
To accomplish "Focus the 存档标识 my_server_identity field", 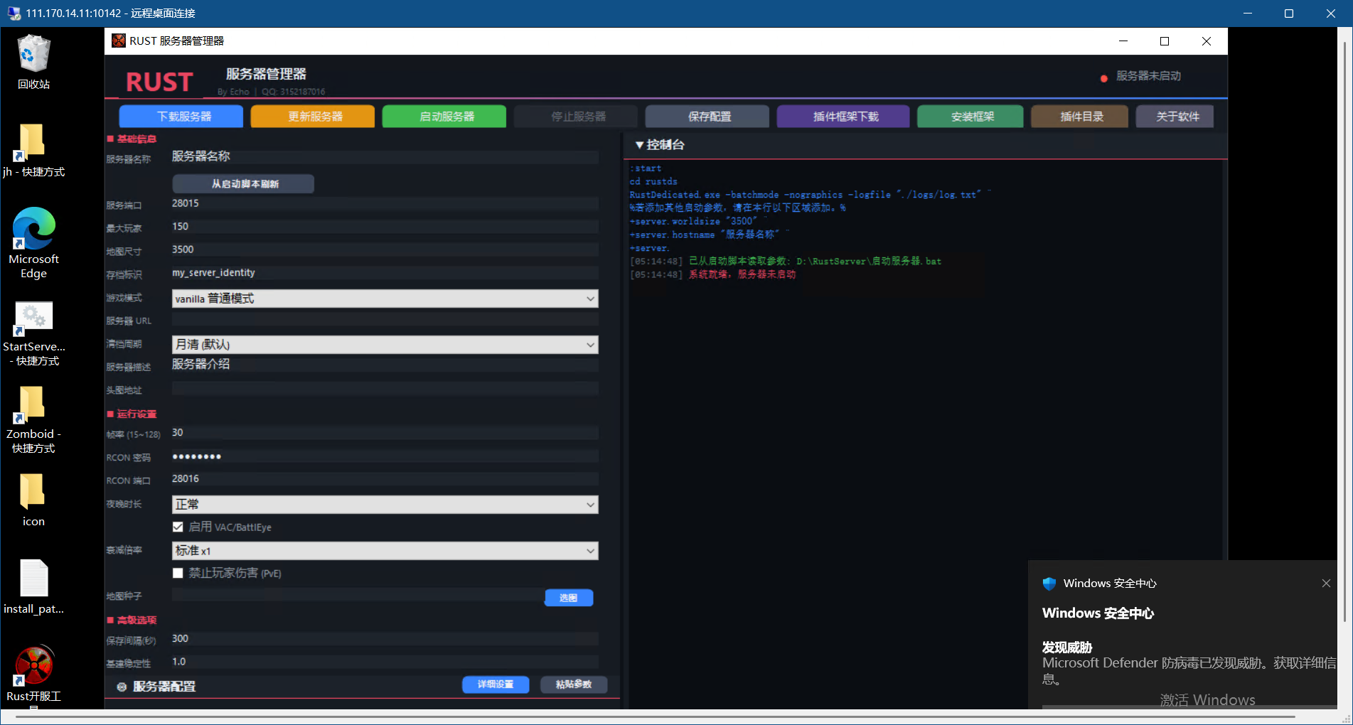I will click(385, 273).
